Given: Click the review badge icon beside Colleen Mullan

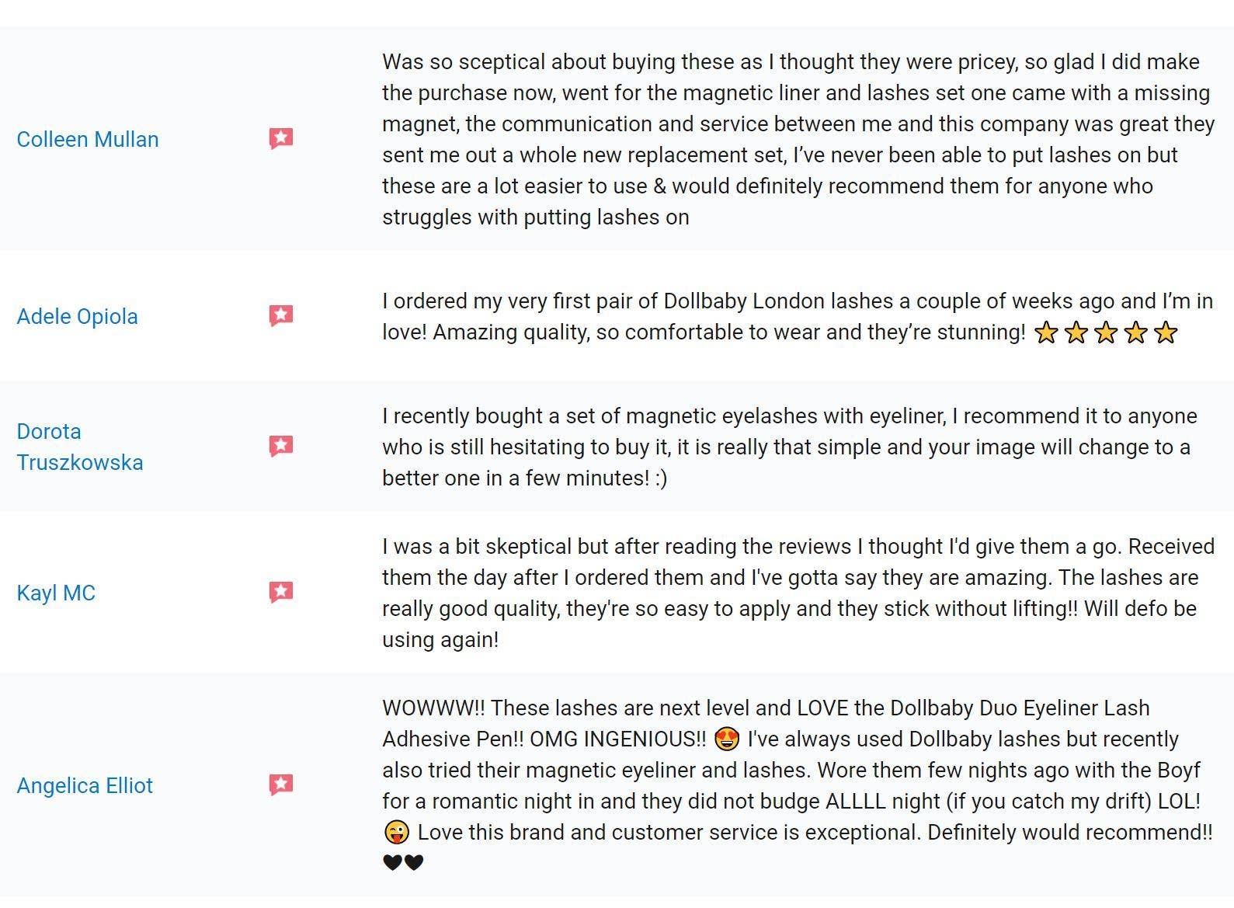Looking at the screenshot, I should click(x=281, y=139).
